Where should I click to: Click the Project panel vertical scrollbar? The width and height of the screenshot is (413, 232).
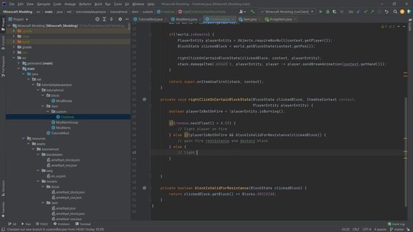[129, 26]
